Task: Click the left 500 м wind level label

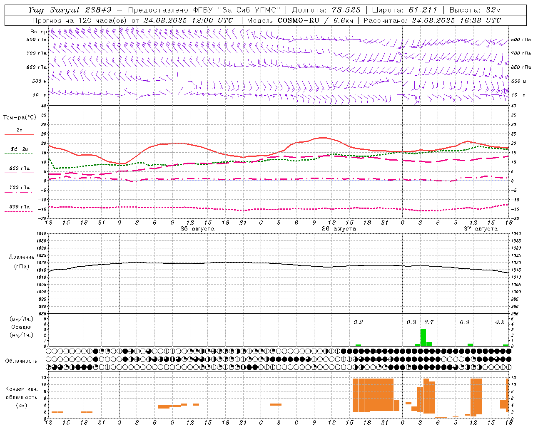Action: point(40,81)
